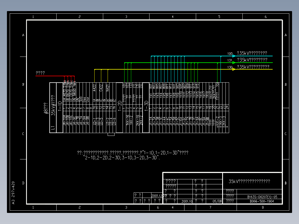Click the green 35kV bus label text
299x224 pixels.
[x=252, y=60]
